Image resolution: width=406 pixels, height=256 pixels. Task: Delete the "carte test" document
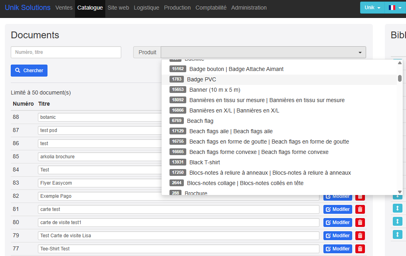pyautogui.click(x=360, y=209)
